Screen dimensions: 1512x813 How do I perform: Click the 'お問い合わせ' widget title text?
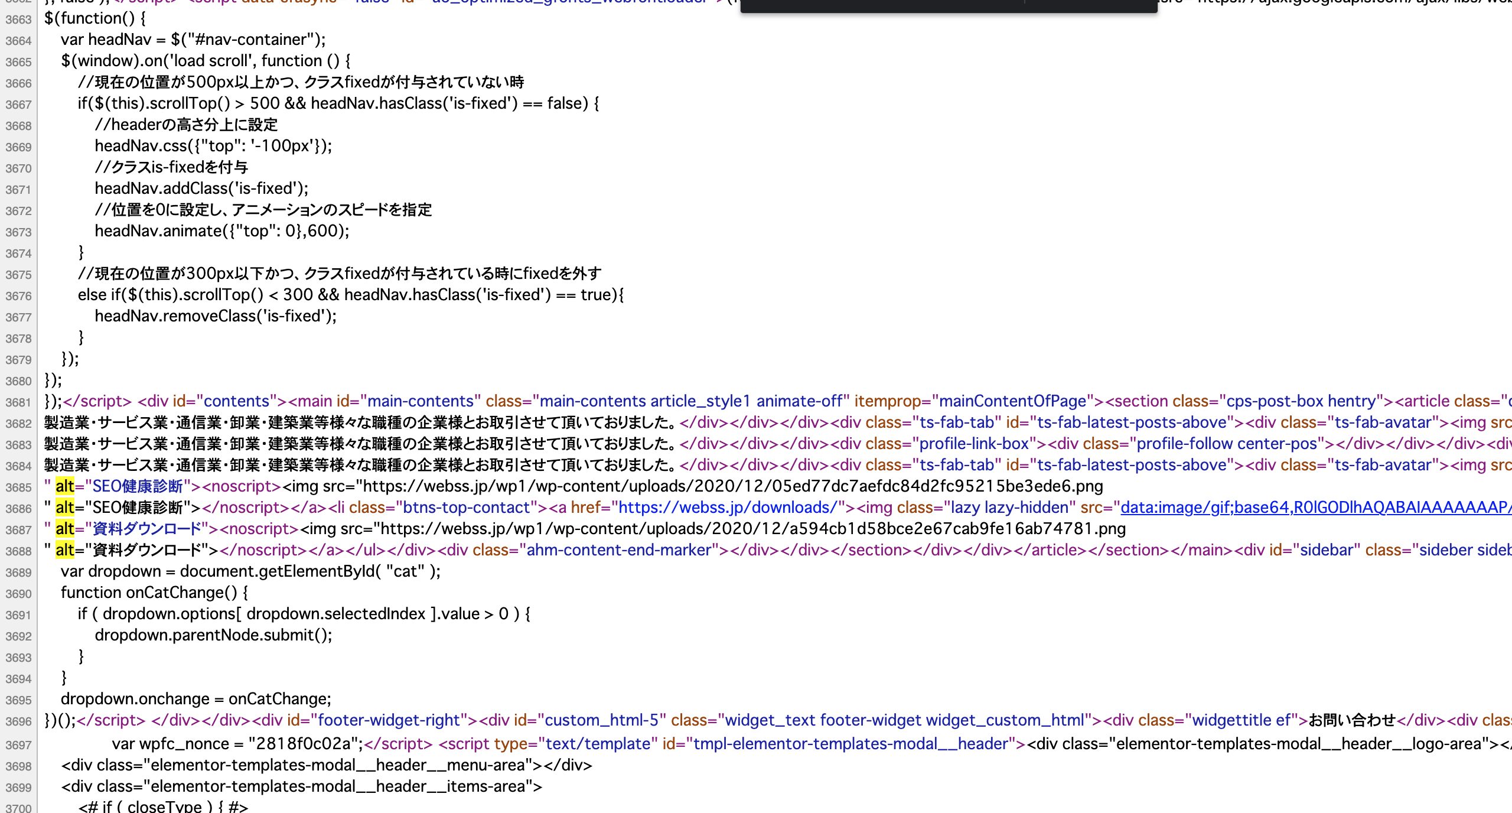point(1353,720)
